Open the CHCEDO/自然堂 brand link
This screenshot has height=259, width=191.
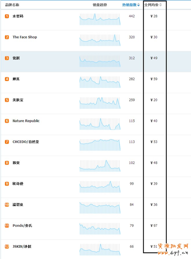[x=26, y=142]
